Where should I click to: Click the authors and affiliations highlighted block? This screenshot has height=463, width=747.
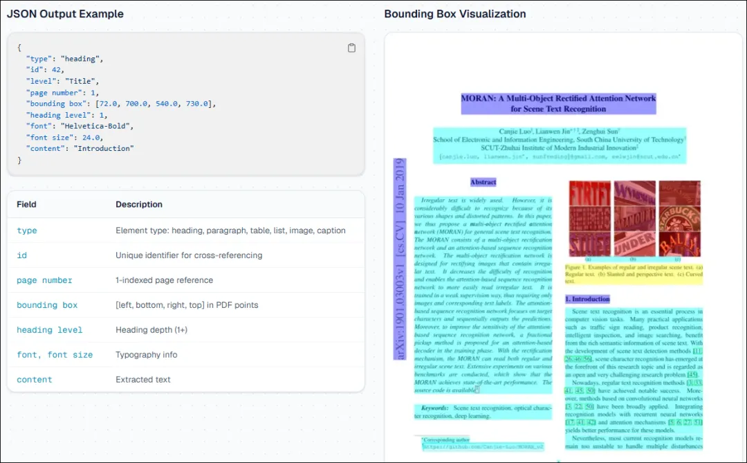click(560, 145)
